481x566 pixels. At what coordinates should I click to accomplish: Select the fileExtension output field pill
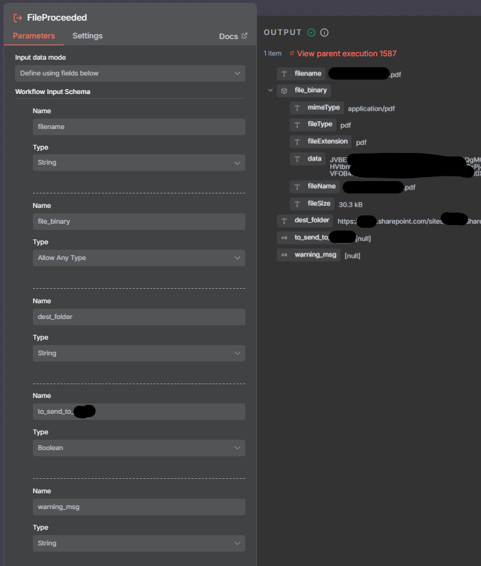[328, 142]
